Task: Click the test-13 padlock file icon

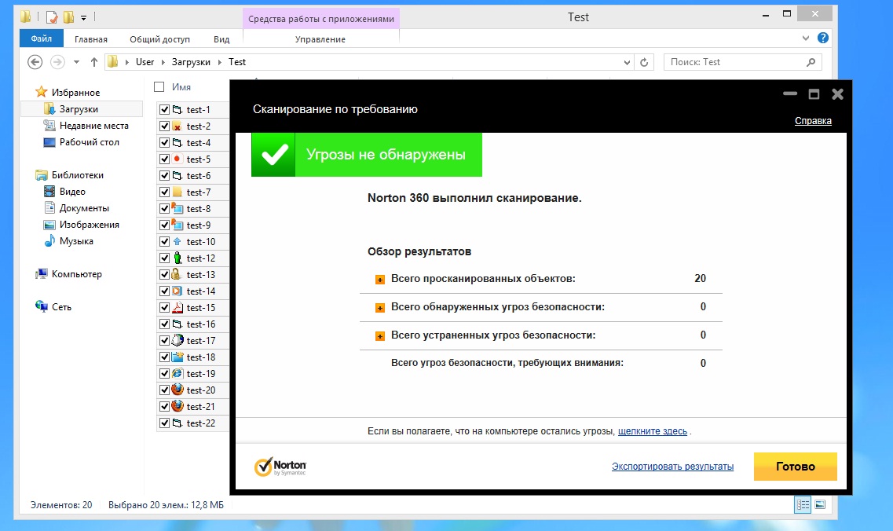Action: 178,275
